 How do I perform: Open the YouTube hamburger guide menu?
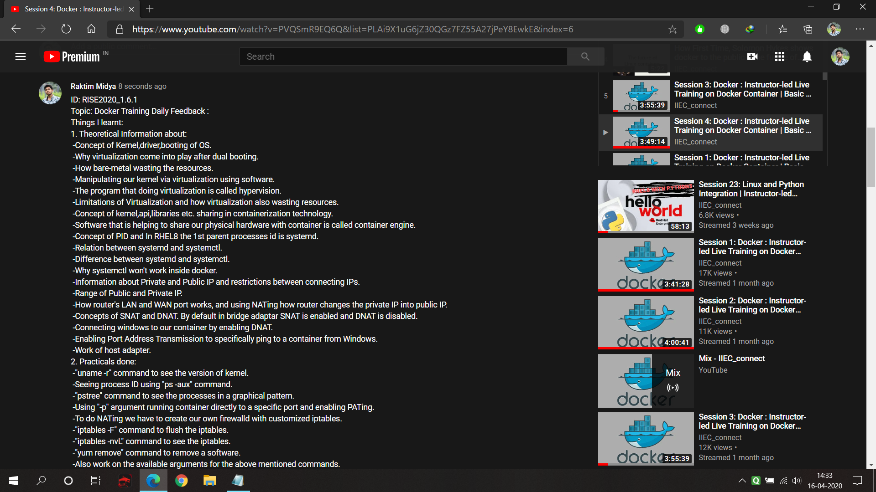tap(21, 56)
